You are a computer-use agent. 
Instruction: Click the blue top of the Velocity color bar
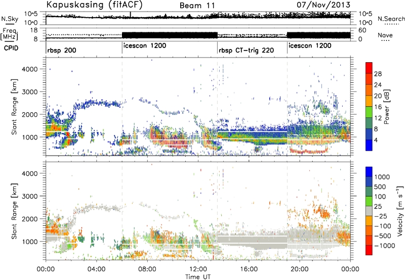pyautogui.click(x=369, y=171)
